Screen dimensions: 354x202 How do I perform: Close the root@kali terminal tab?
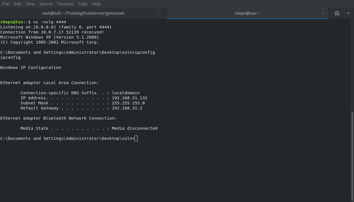(158, 13)
